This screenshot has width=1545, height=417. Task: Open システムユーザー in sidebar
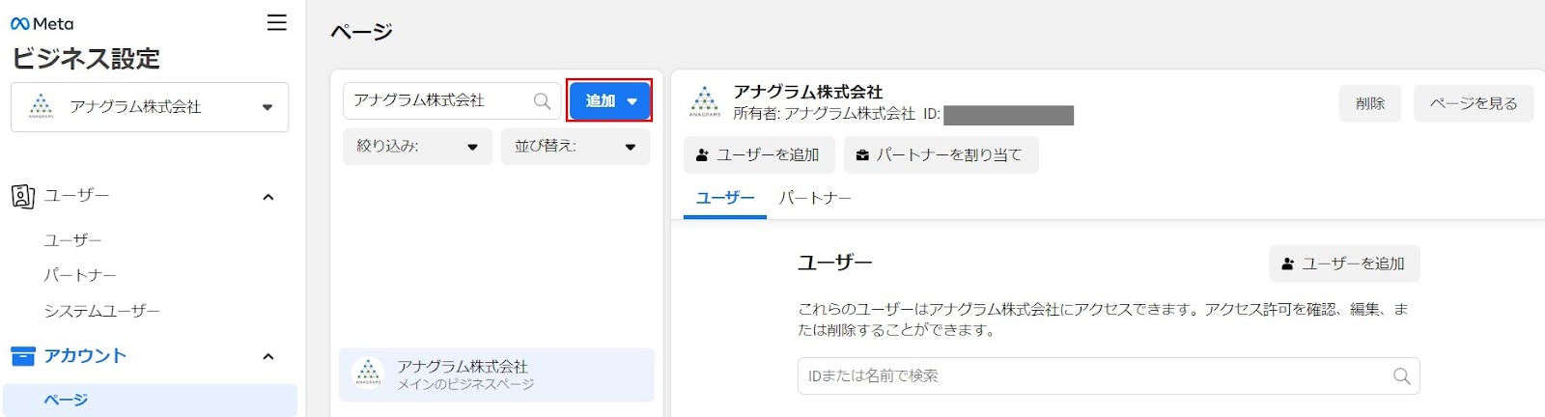coord(101,311)
